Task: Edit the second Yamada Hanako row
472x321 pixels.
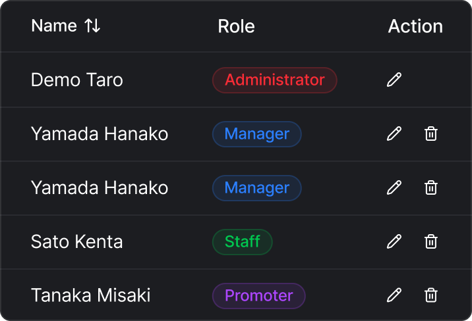Action: [x=394, y=188]
